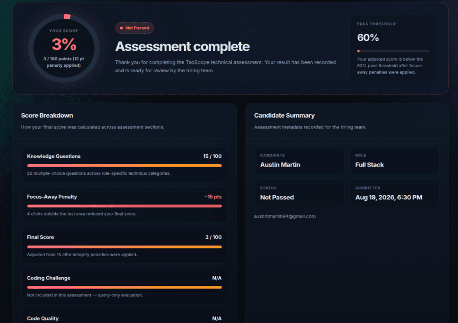Click the Thank you for completing message
This screenshot has height=323, width=458.
tap(225, 66)
